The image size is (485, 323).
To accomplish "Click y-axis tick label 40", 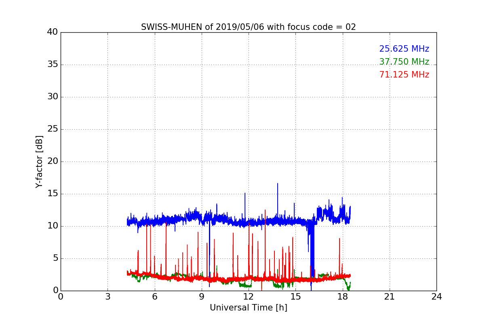I will click(x=52, y=32).
